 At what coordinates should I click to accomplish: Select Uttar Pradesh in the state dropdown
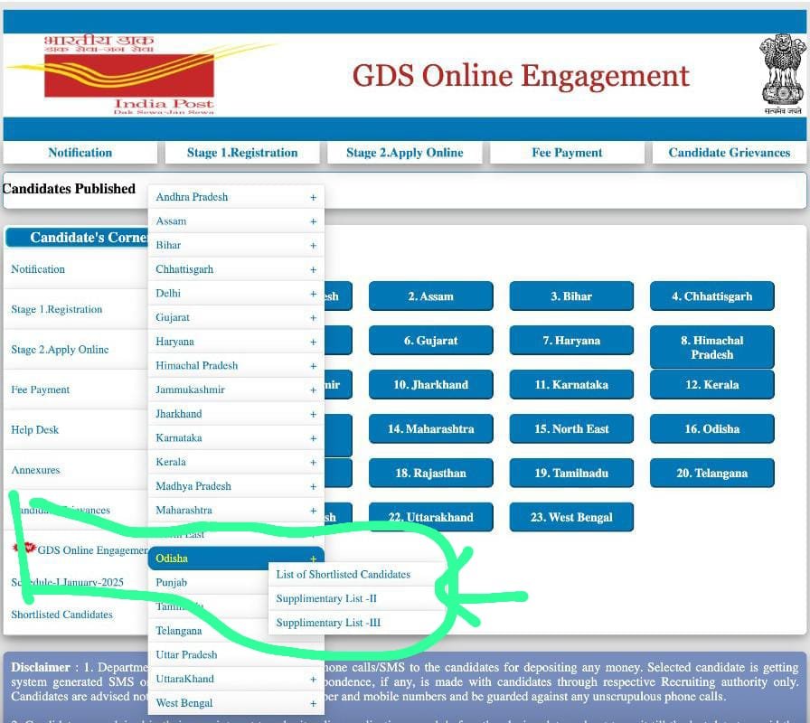236,655
